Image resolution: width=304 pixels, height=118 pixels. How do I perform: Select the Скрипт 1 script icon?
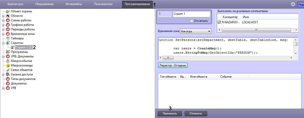[12, 47]
